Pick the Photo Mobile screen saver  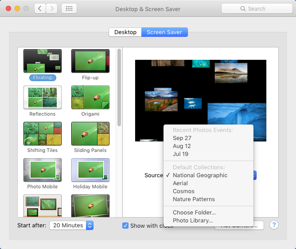click(x=43, y=170)
